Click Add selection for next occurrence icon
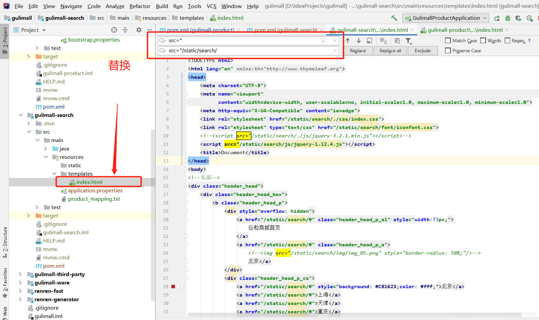The height and width of the screenshot is (320, 539). 397,41
